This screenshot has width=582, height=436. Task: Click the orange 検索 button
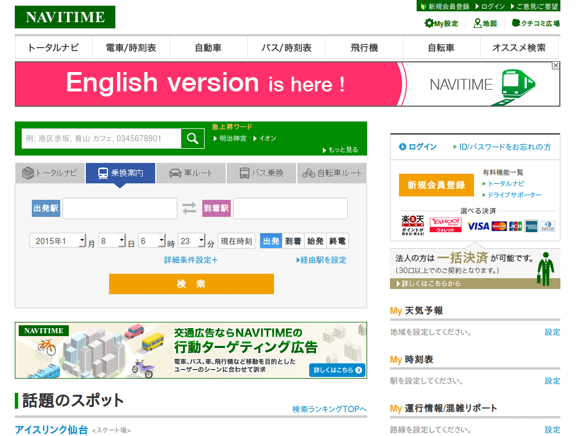[191, 284]
